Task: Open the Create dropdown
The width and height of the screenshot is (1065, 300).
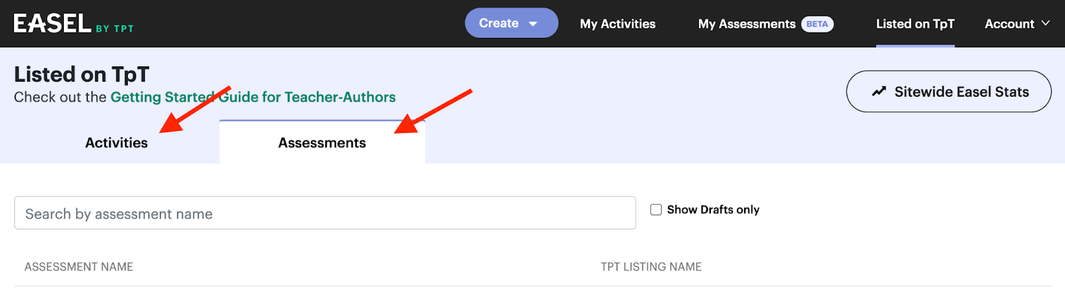Action: click(511, 23)
